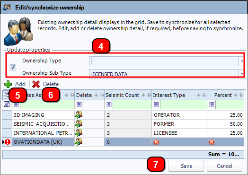Screen dimensions: 248x175
Task: Toggle the Update properties checkbox
Action: point(13,67)
